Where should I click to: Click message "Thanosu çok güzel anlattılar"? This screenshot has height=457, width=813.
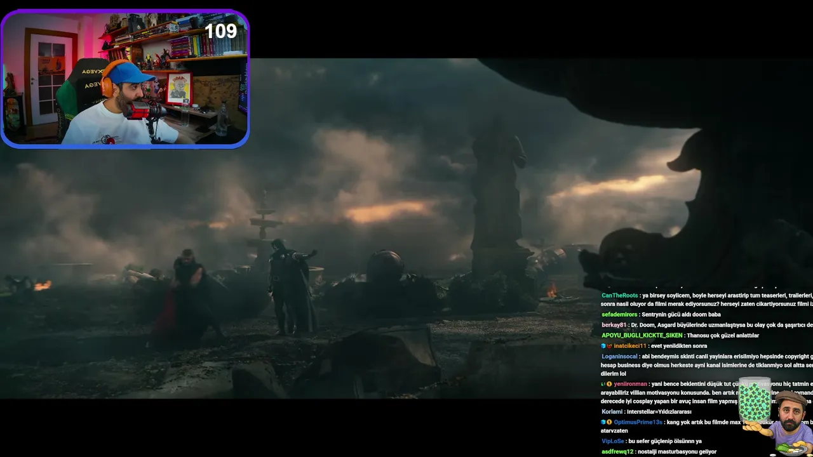pos(724,335)
